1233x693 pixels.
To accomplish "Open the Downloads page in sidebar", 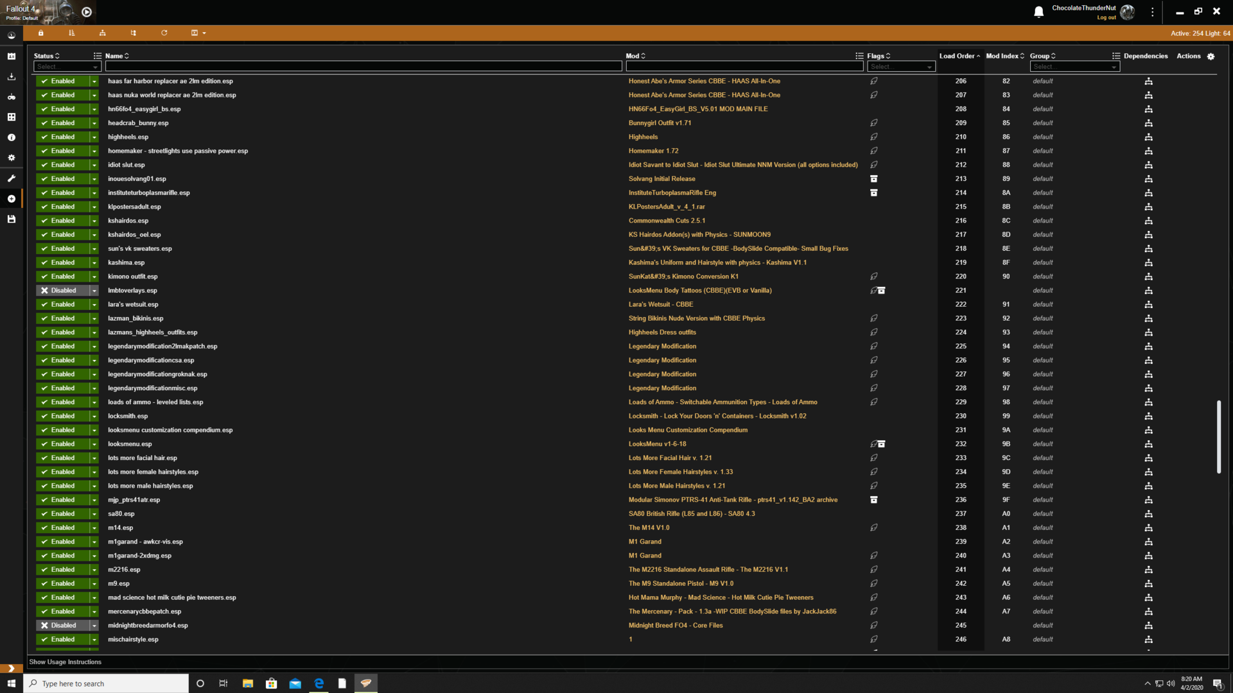I will coord(11,77).
